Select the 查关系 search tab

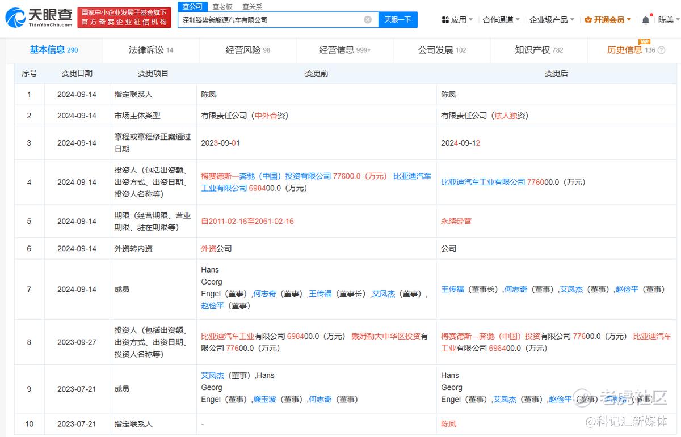click(x=252, y=6)
